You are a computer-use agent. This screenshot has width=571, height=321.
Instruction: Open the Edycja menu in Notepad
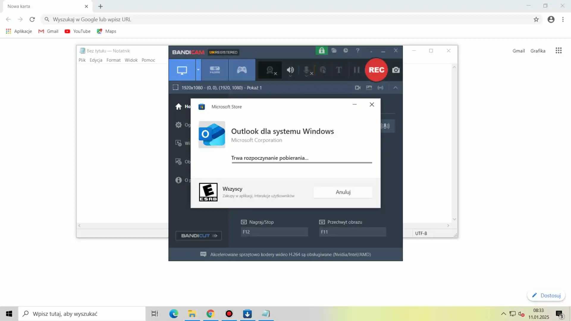tap(96, 60)
